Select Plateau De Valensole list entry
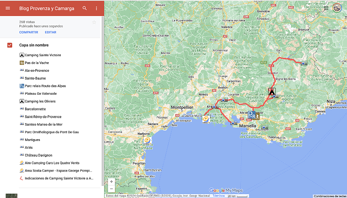This screenshot has width=347, height=198. [40, 94]
